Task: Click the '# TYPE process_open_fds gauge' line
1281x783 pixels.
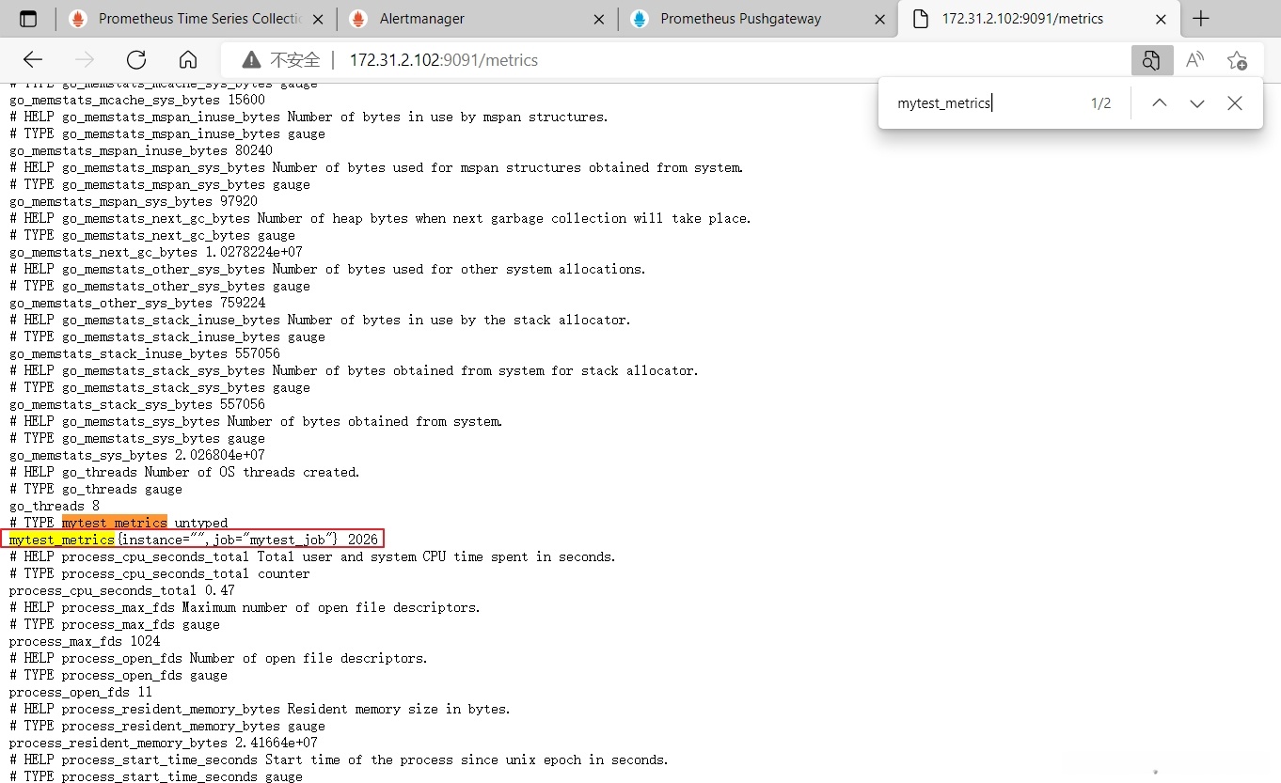Action: pos(119,675)
